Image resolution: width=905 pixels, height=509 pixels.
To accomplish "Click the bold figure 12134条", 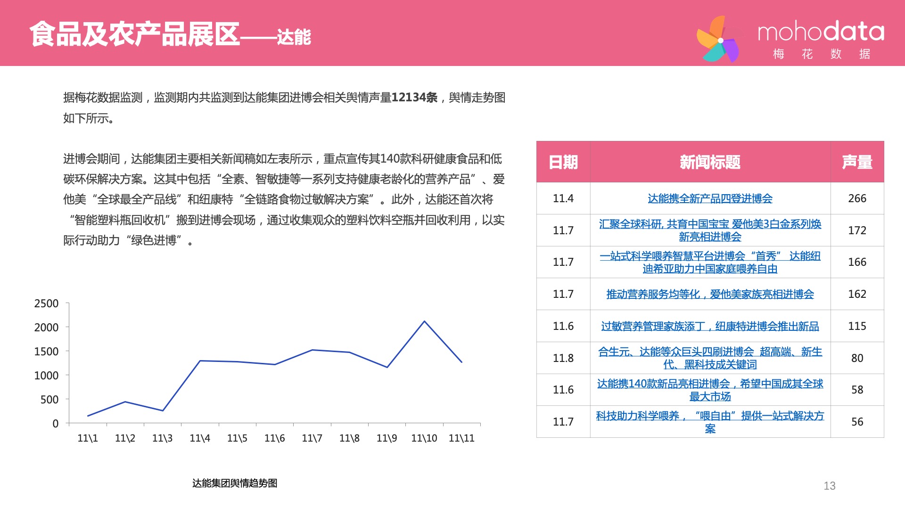I will tap(414, 98).
